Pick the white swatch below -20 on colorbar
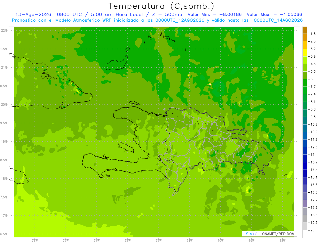The image size is (317, 244). click(x=305, y=234)
